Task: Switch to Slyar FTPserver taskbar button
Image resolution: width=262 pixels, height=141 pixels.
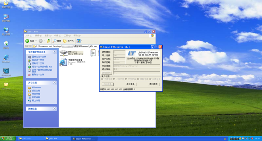Action: [84, 139]
